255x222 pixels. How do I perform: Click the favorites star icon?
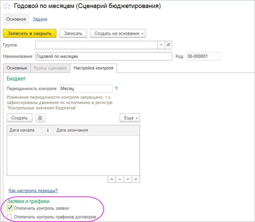[7, 6]
